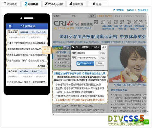Select the 二级导航 tab in popup
Viewport: 152px width, 128px height.
[x=96, y=47]
